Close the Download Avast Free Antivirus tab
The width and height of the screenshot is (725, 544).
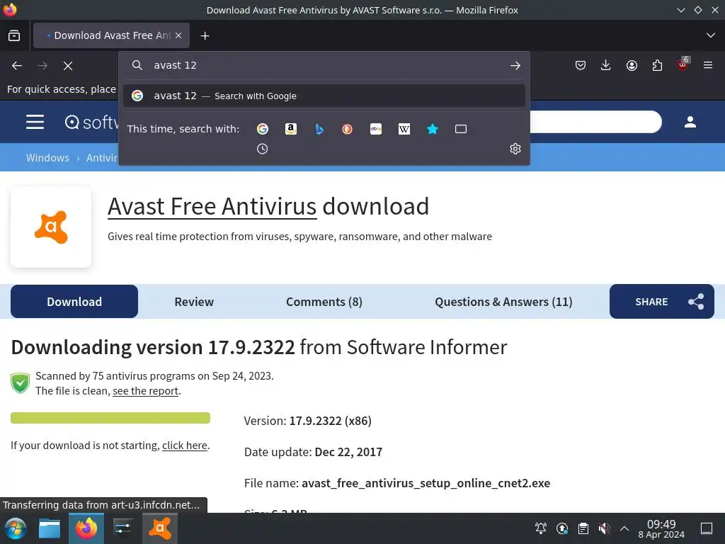point(178,35)
